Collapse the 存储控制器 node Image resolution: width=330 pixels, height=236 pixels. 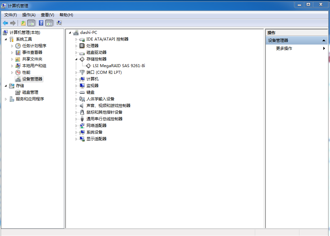pos(76,59)
